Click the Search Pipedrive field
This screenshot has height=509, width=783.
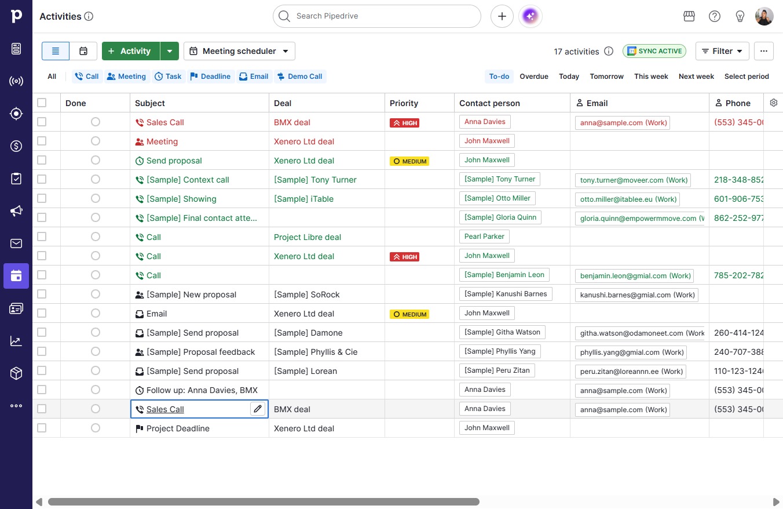[x=377, y=16]
